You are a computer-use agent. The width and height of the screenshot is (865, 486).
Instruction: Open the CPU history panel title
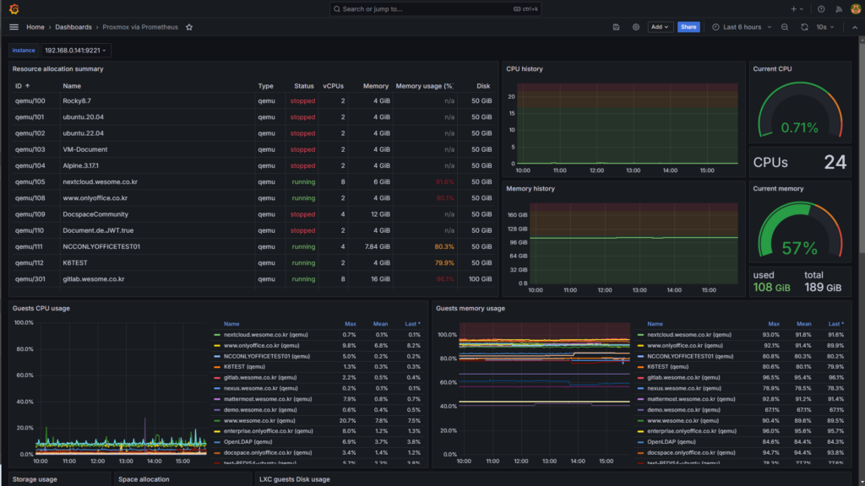(525, 69)
